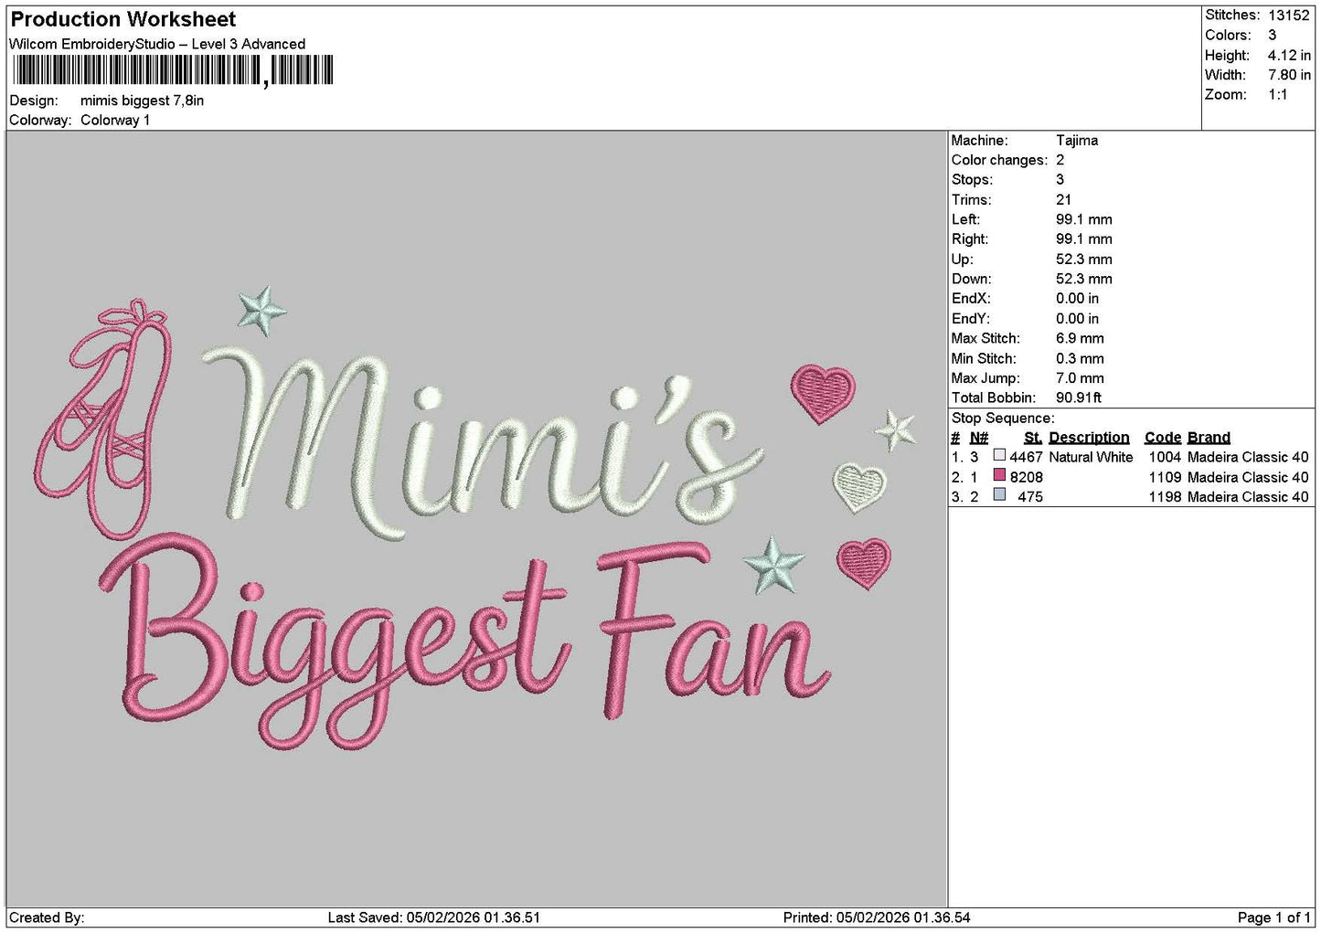Select Total Bobbin value "90.91ft"

pos(1079,398)
